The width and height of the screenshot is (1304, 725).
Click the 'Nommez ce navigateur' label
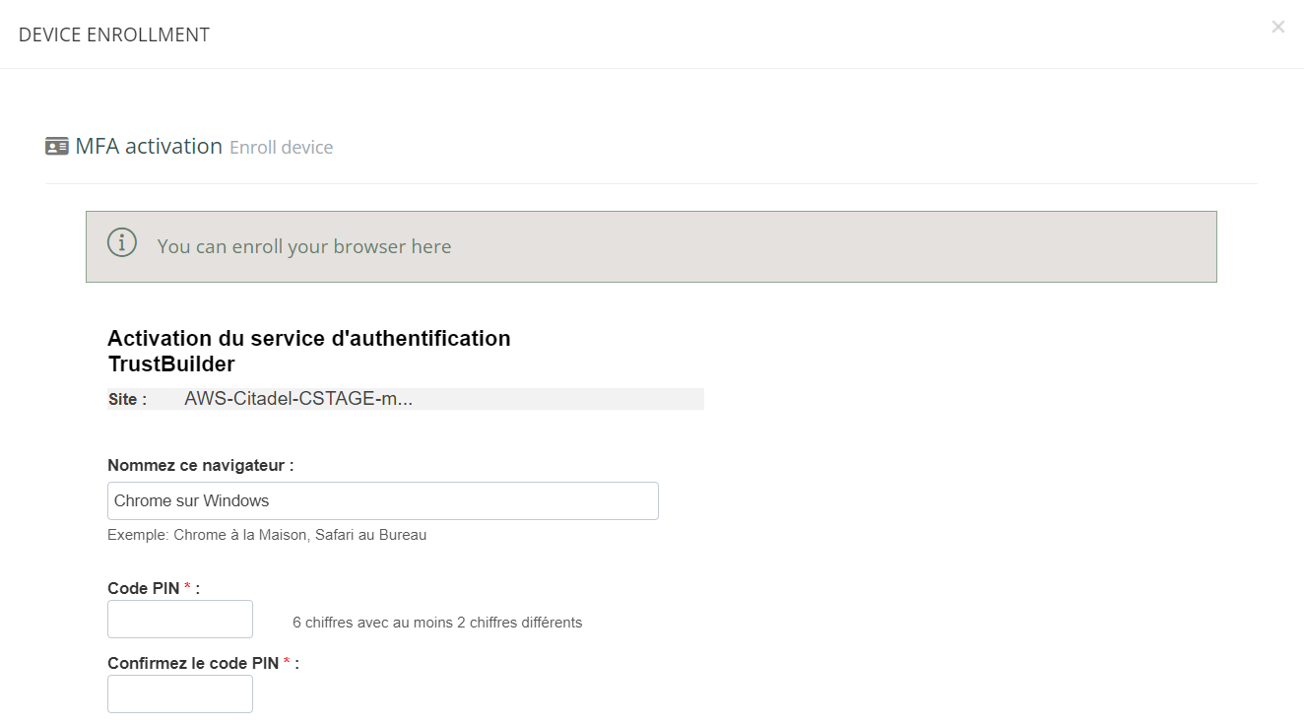tap(200, 465)
